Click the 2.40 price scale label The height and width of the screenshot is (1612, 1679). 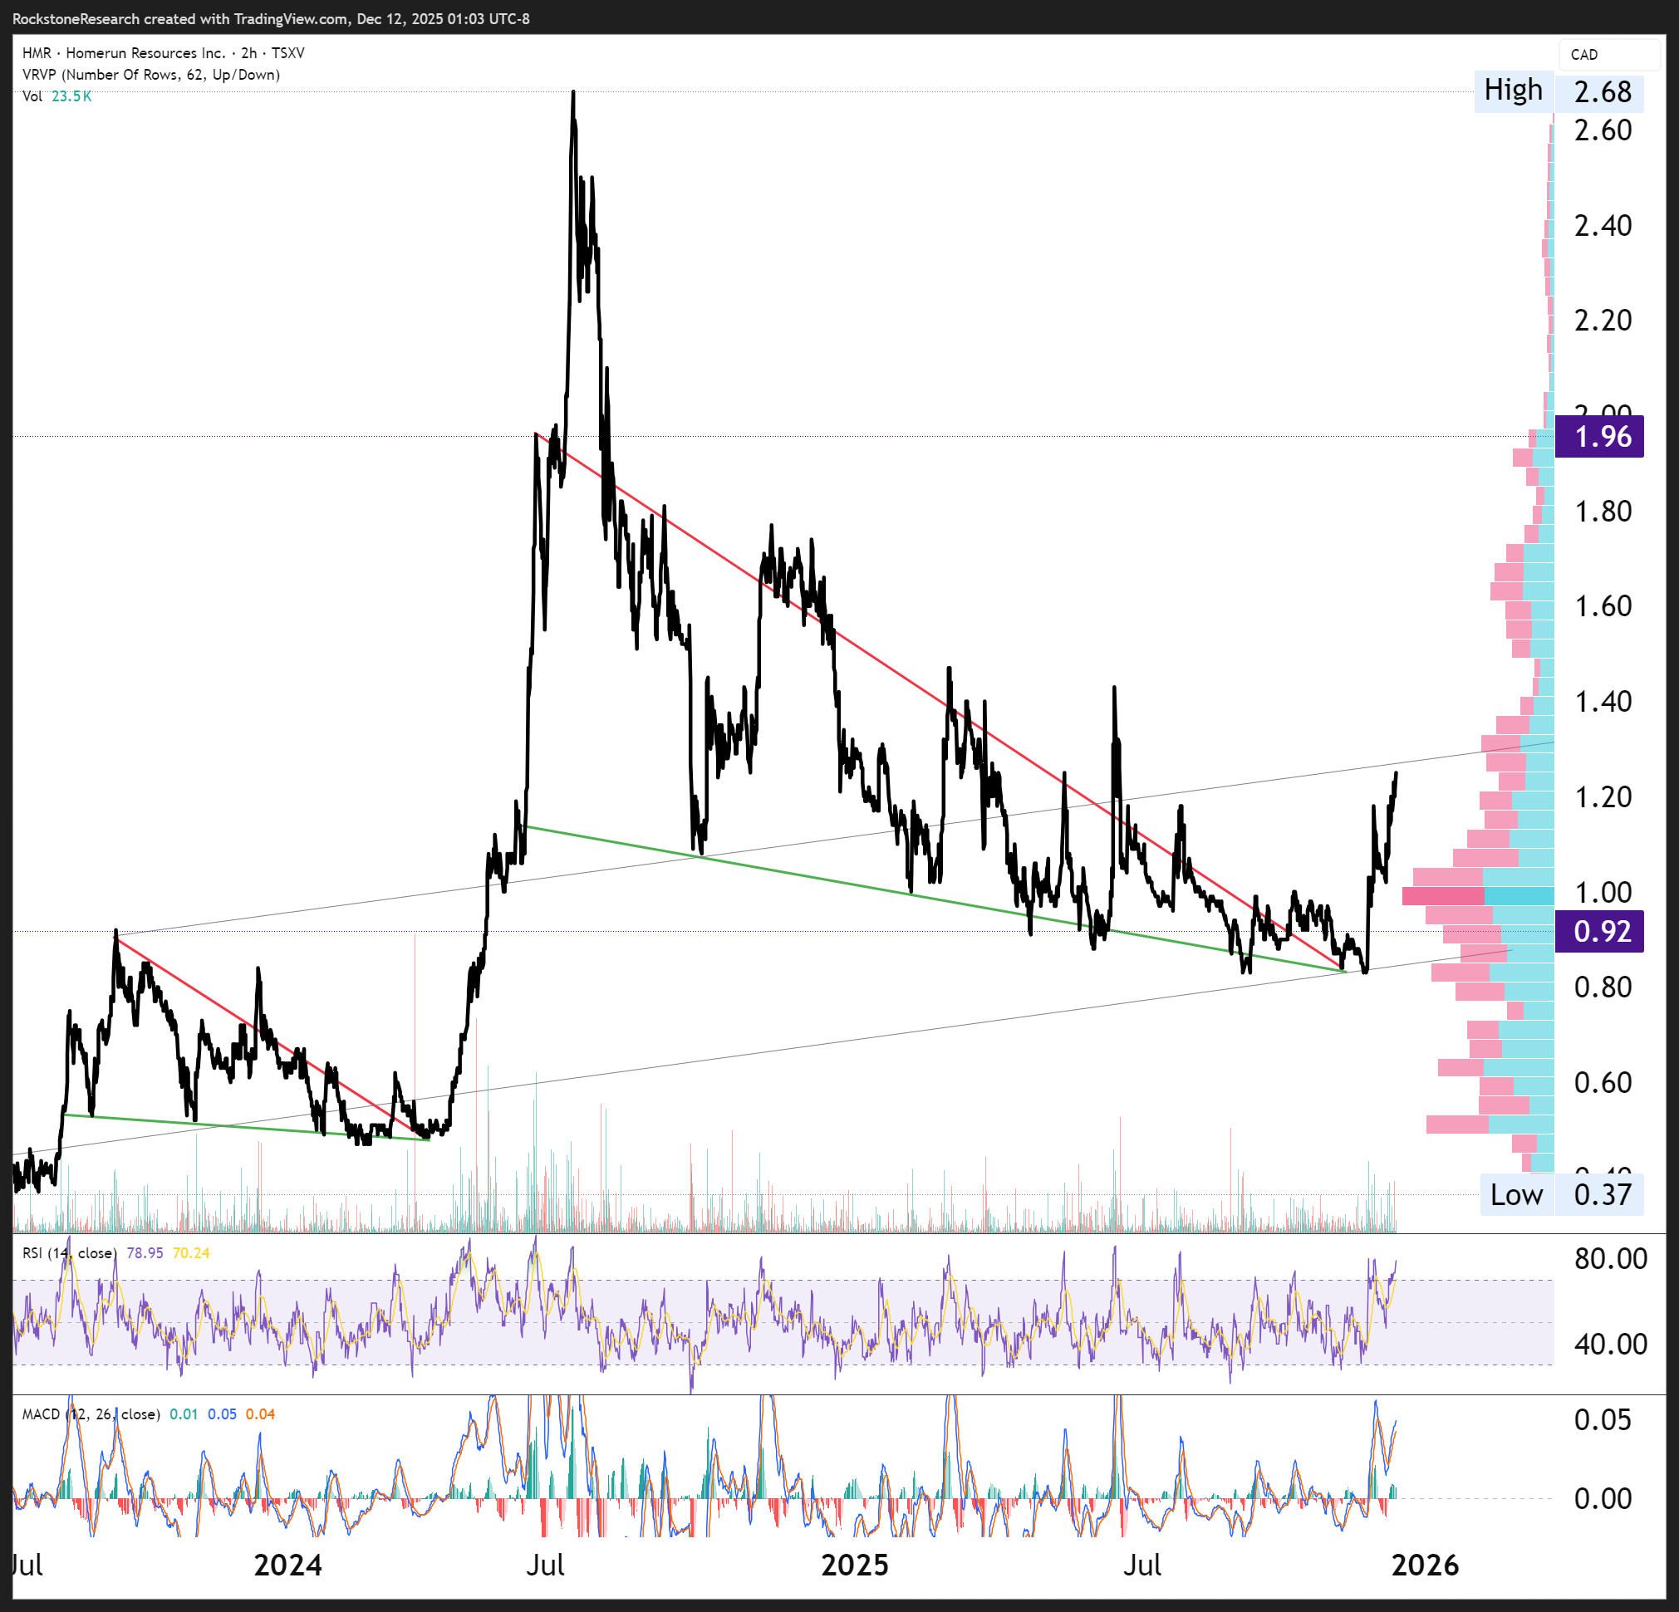point(1603,226)
